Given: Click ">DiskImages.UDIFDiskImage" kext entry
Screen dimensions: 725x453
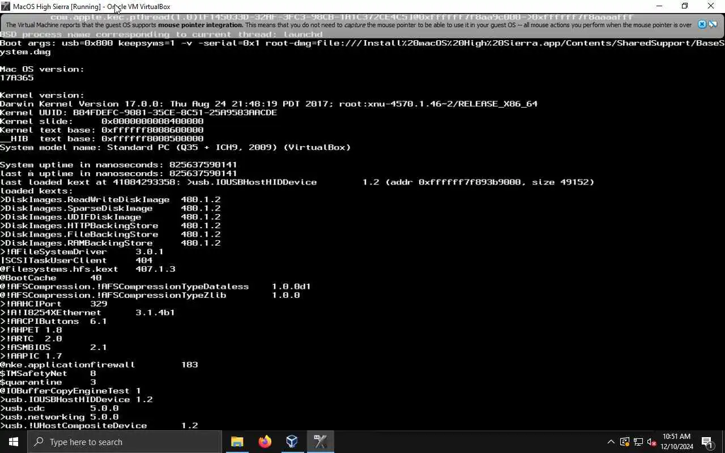Looking at the screenshot, I should tap(110, 217).
